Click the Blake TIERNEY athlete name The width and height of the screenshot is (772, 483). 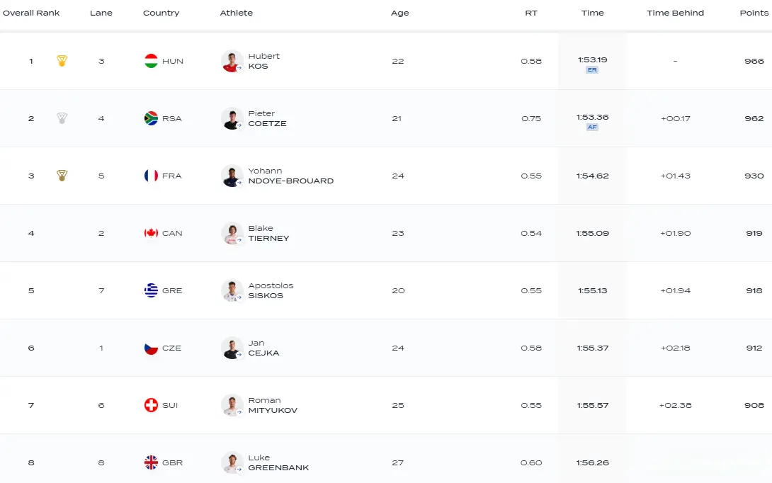coord(268,233)
